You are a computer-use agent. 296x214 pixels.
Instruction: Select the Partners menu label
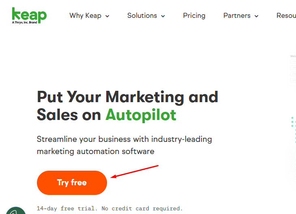[237, 15]
